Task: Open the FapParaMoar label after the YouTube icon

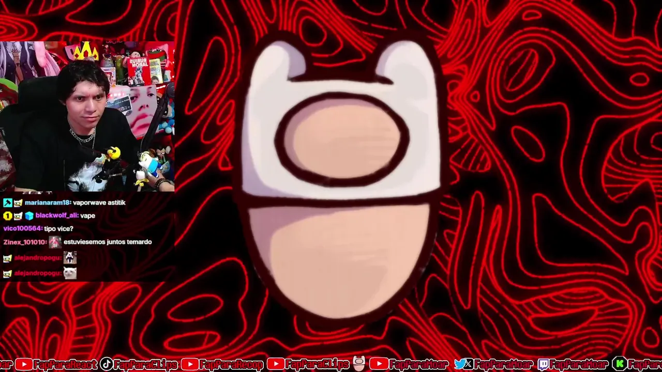Action: coord(418,364)
